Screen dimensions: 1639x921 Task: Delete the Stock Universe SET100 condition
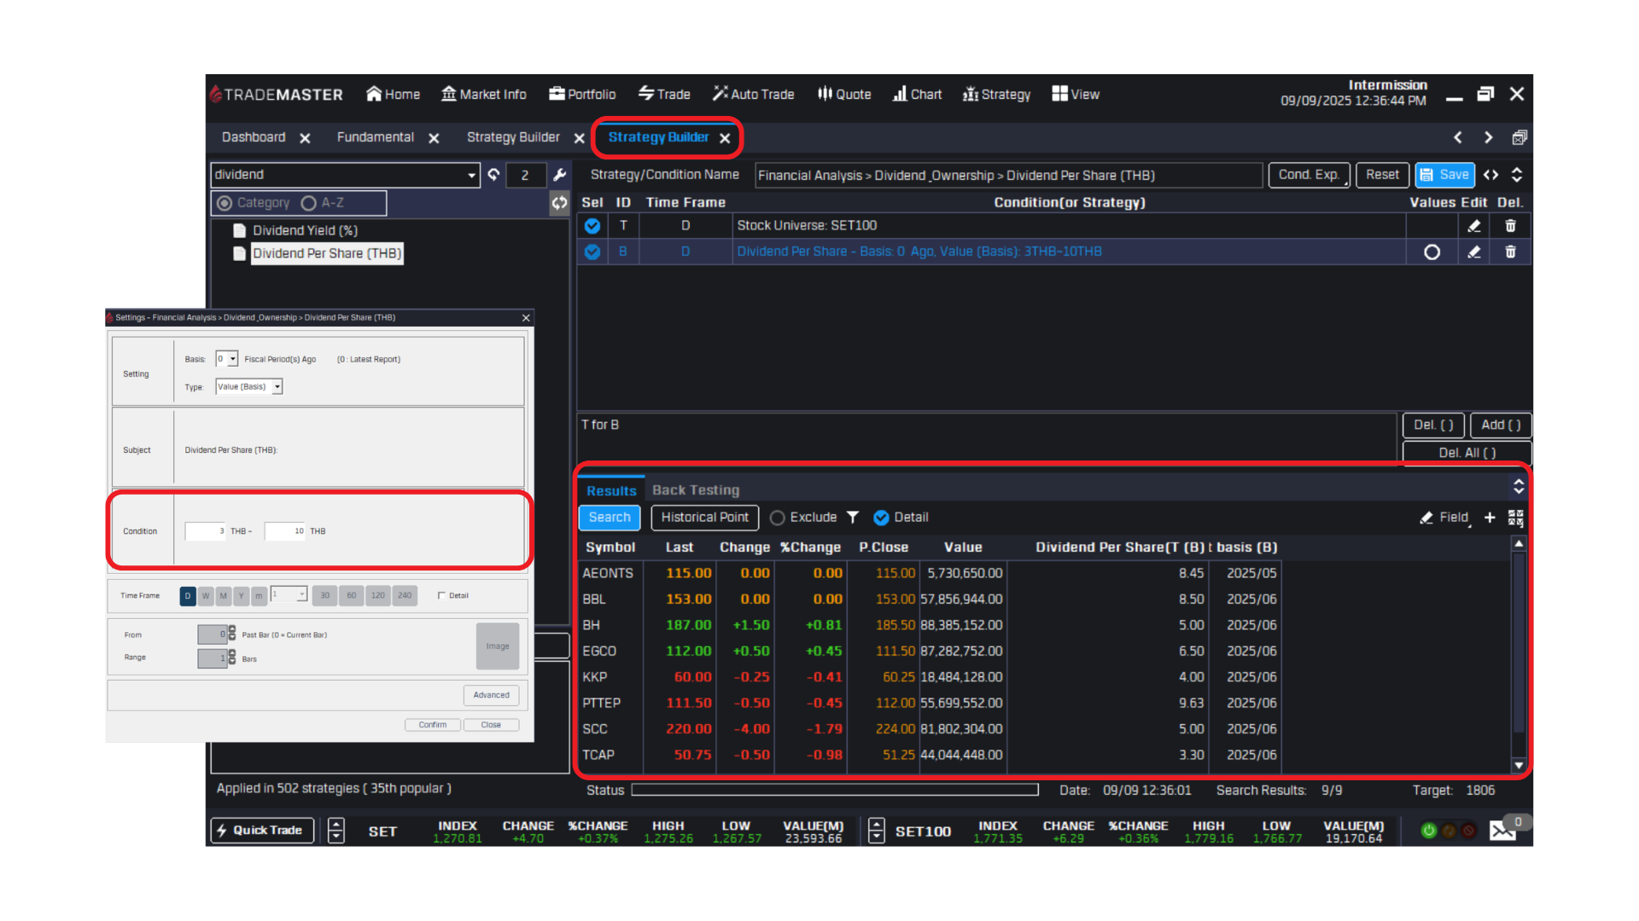[x=1510, y=226]
